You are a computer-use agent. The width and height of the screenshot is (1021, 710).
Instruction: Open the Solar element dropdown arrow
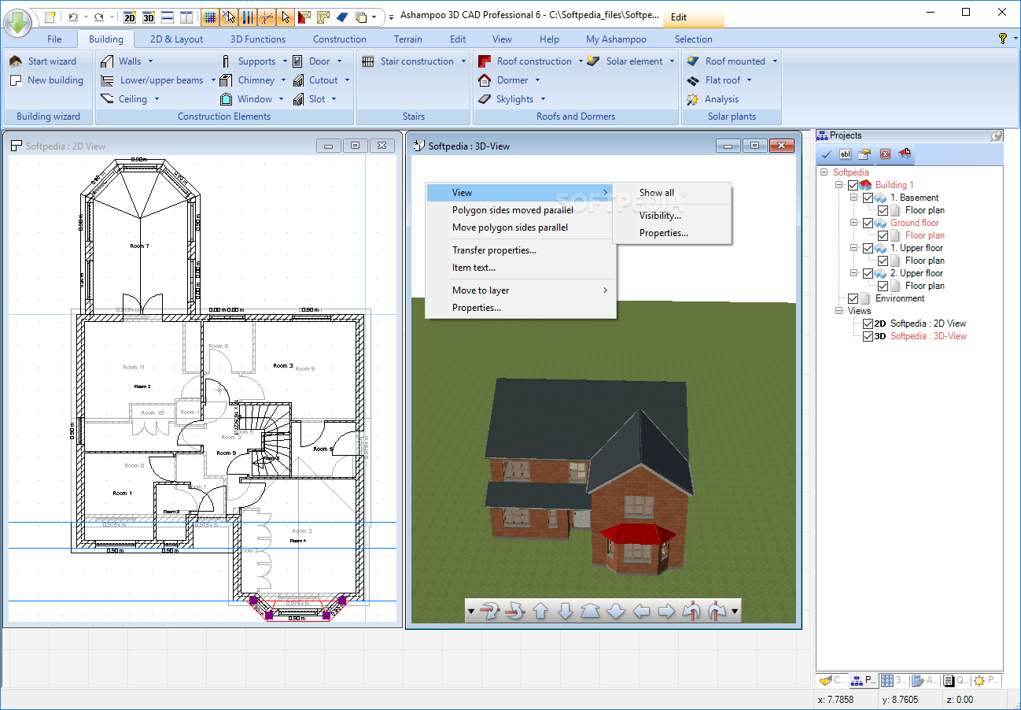click(x=672, y=61)
